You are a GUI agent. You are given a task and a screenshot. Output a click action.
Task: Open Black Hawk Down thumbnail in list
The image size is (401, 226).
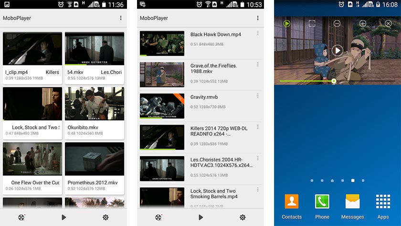pyautogui.click(x=162, y=43)
